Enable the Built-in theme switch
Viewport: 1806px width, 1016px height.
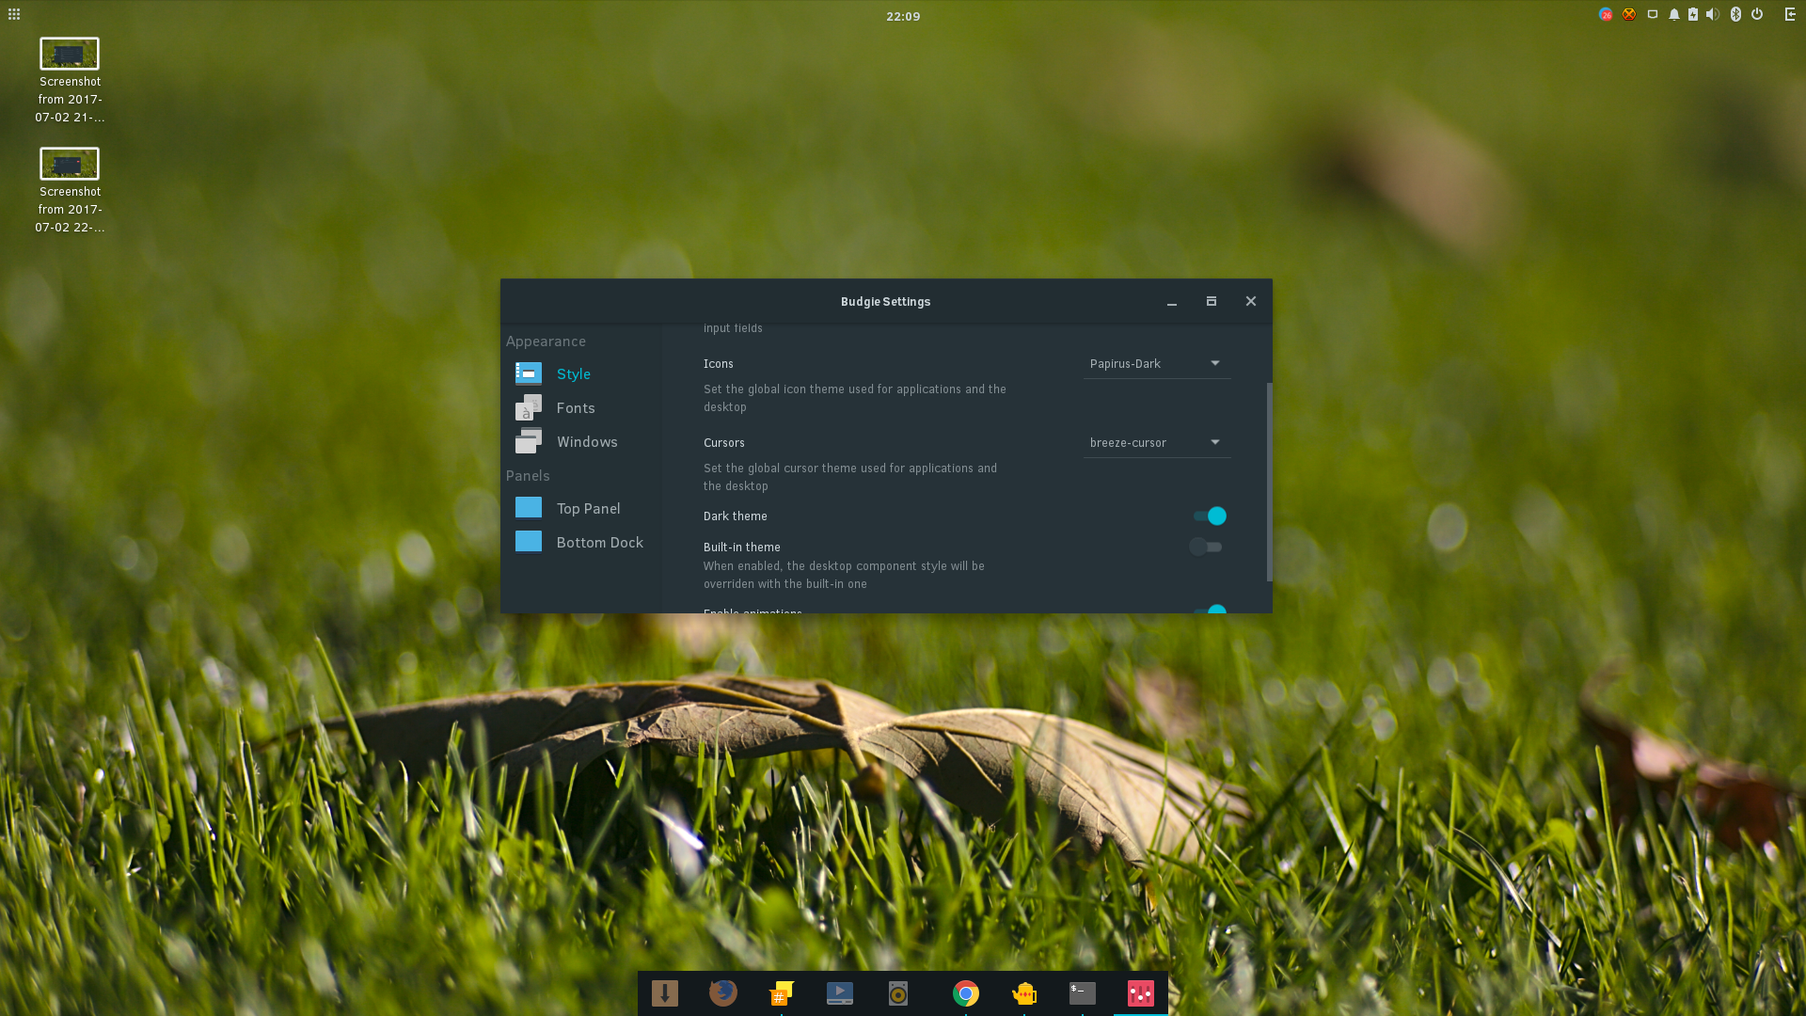[x=1206, y=547]
